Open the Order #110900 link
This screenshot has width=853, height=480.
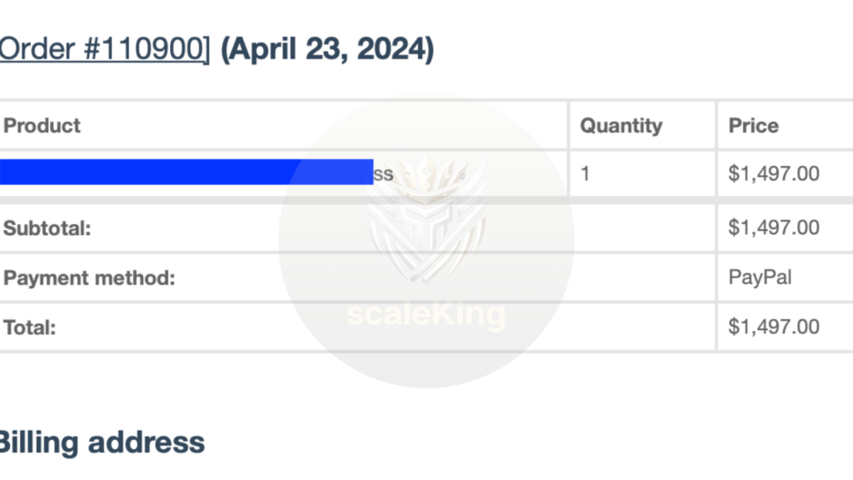point(104,49)
